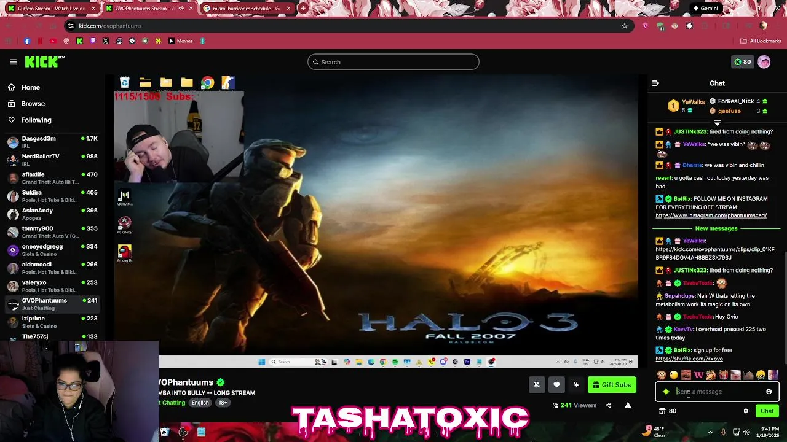Click the search field on Kick
The width and height of the screenshot is (787, 442).
point(393,62)
